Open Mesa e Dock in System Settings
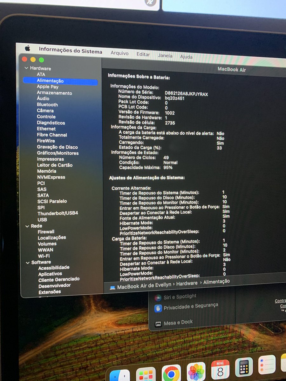This screenshot has height=381, width=286. 178,323
